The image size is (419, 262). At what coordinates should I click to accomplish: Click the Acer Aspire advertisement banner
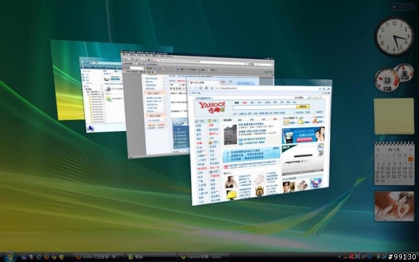coord(302,160)
